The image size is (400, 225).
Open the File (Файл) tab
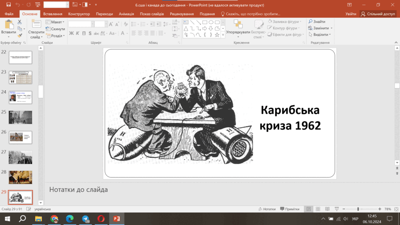[x=9, y=14]
